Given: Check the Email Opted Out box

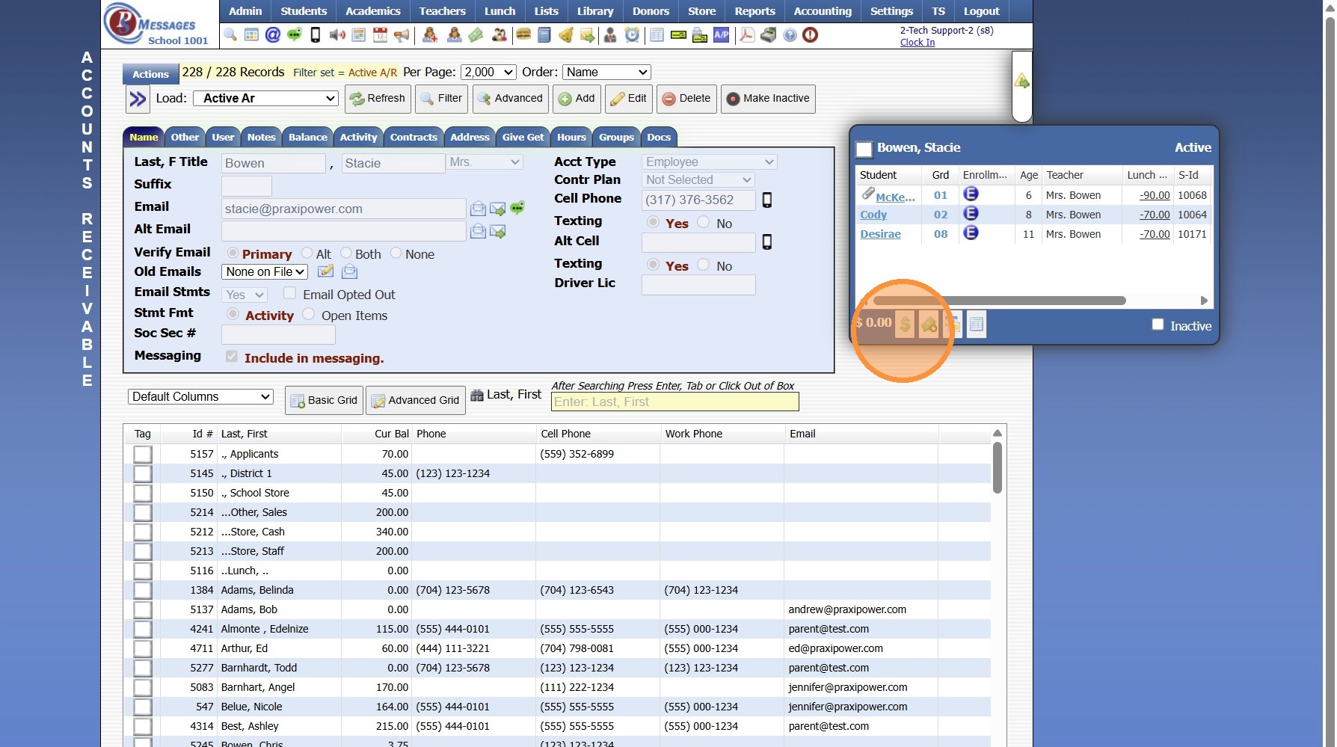Looking at the screenshot, I should (290, 293).
